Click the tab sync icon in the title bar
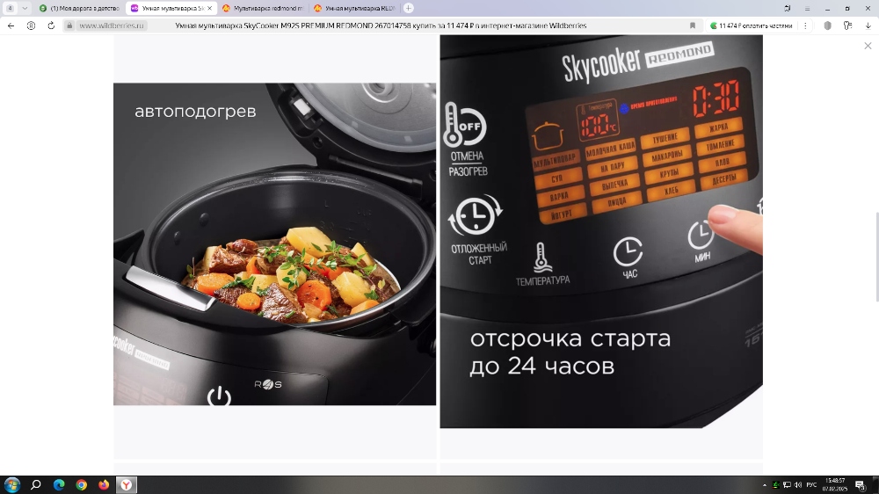Screen dimensions: 879x494 click(787, 9)
